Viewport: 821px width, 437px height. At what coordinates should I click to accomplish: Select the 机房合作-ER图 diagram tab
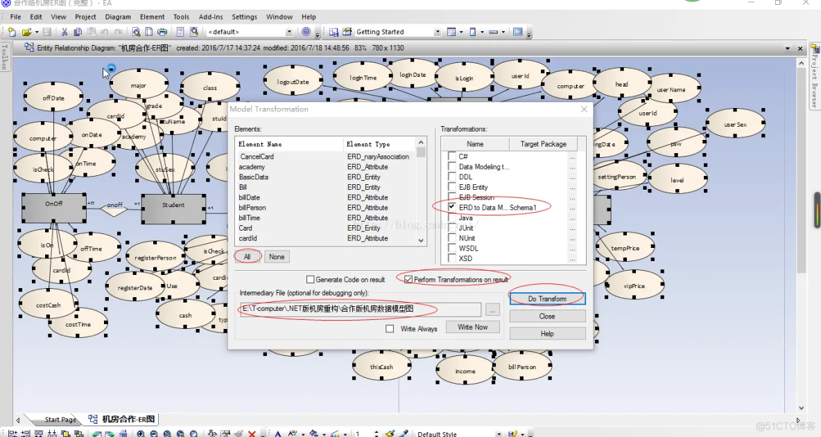pos(122,419)
